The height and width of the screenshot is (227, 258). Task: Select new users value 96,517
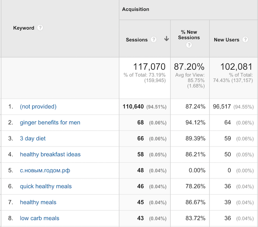coord(222,106)
